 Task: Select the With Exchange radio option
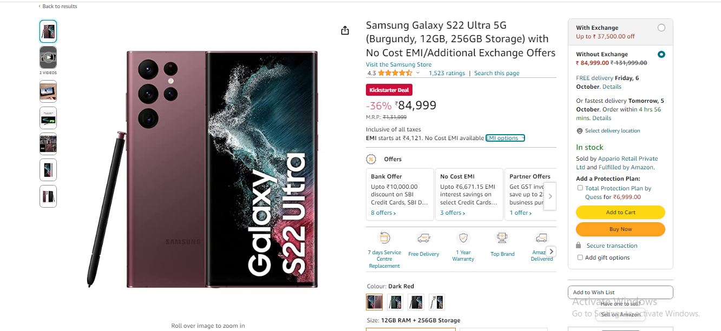pyautogui.click(x=661, y=28)
